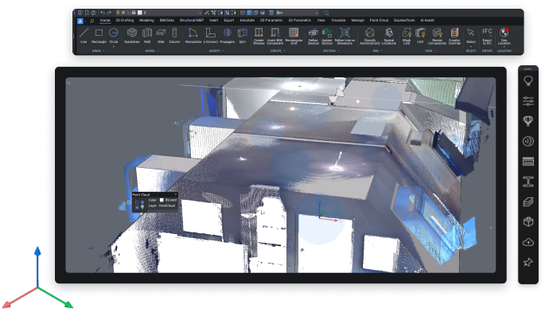The width and height of the screenshot is (545, 312).
Task: Click Export to IFC button
Action: (x=487, y=36)
